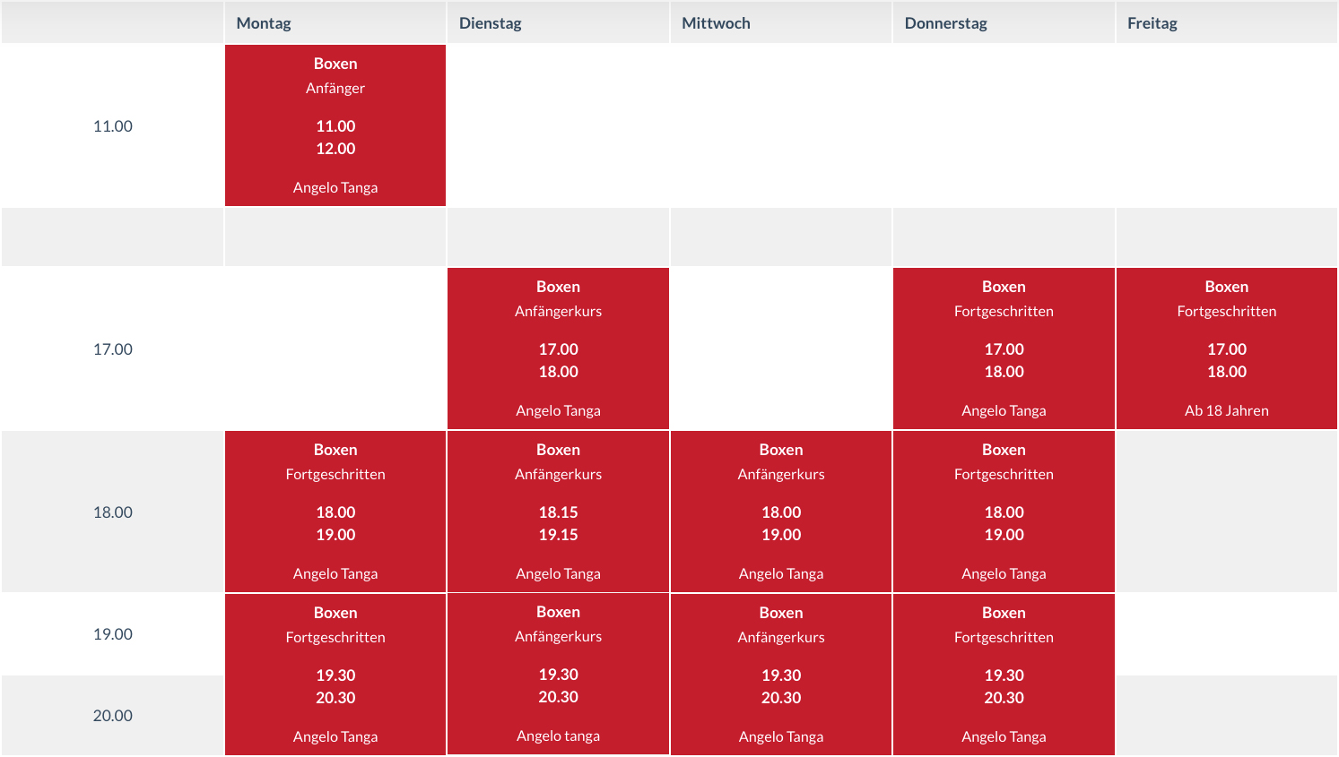Select the Dienstag column header
The height and width of the screenshot is (757, 1339).
(490, 23)
